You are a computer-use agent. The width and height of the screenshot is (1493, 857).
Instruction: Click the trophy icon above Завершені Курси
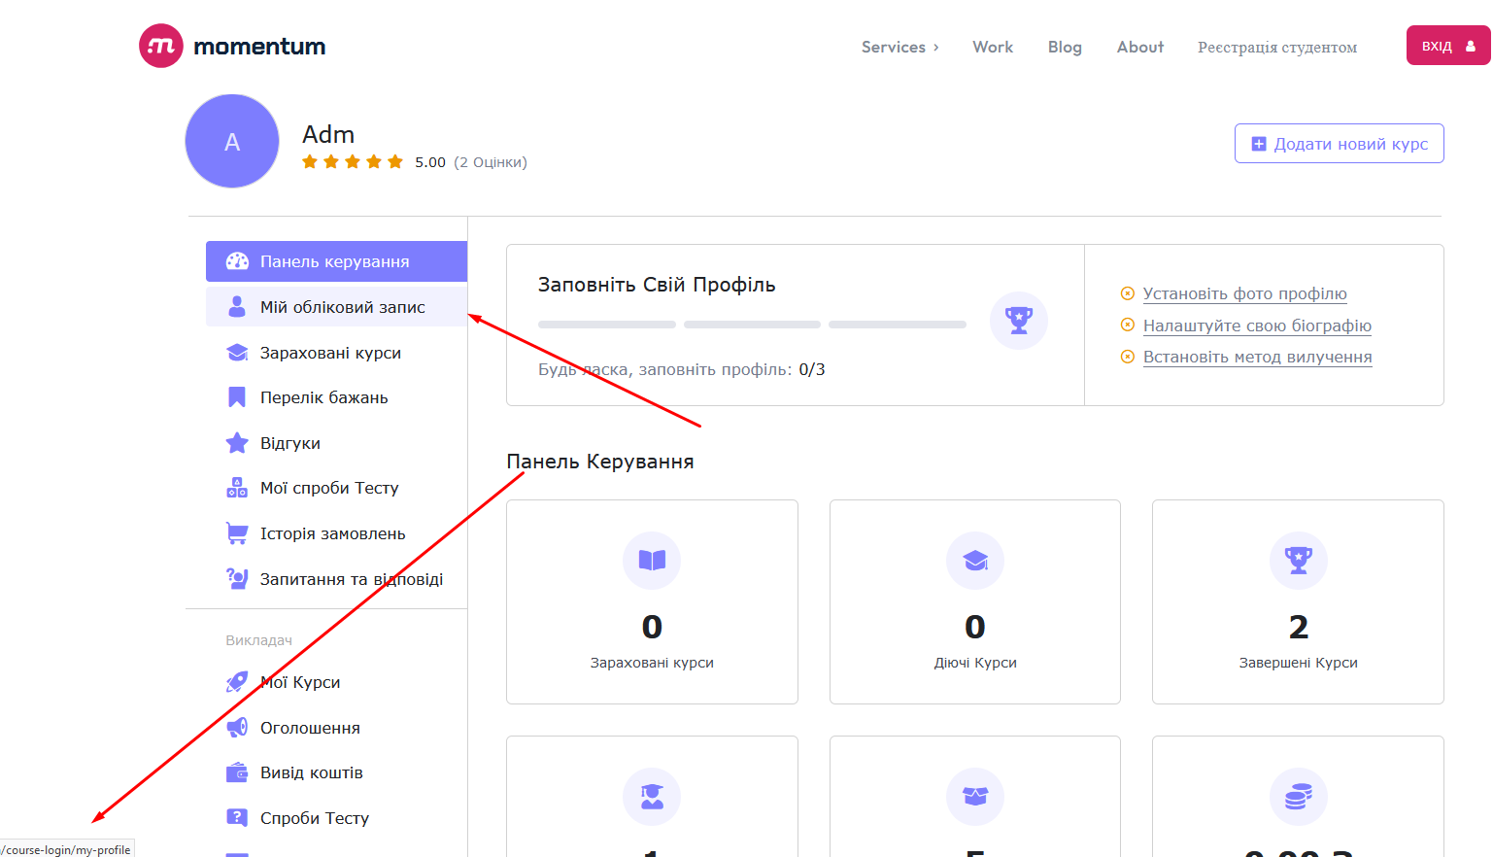(x=1299, y=561)
